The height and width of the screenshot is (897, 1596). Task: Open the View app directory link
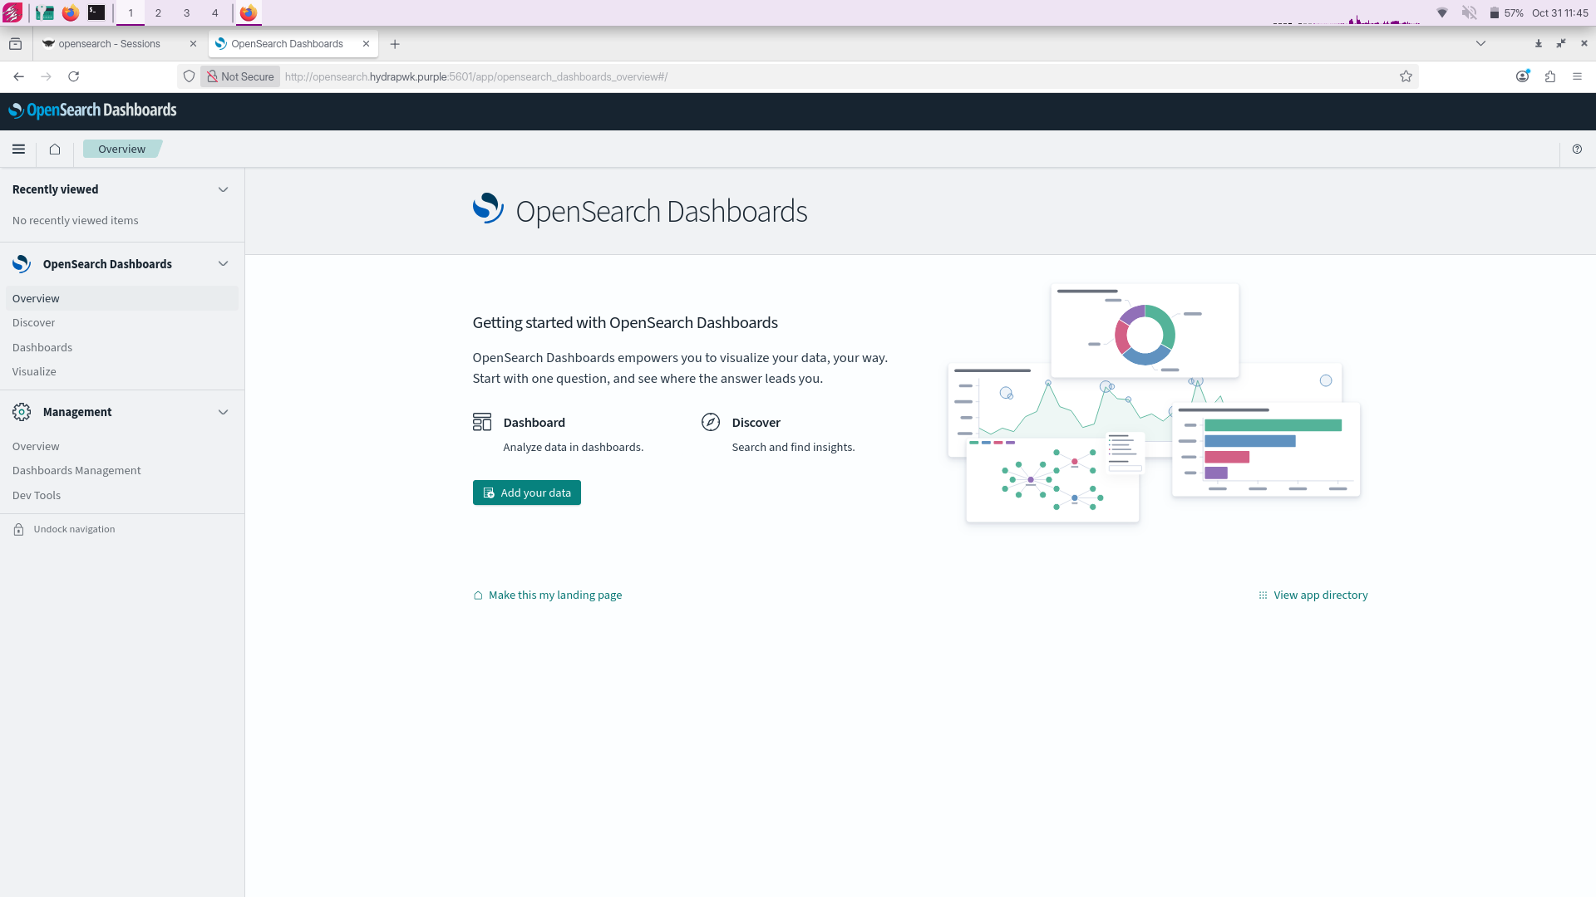pos(1319,596)
